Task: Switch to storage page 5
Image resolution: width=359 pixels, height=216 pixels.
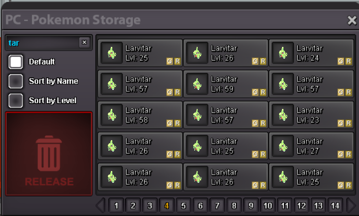Action: [183, 206]
